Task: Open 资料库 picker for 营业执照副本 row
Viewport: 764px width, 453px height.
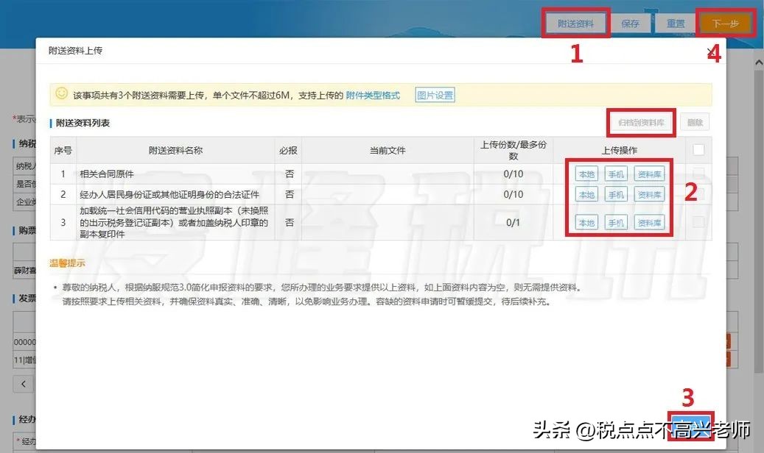Action: pos(650,221)
